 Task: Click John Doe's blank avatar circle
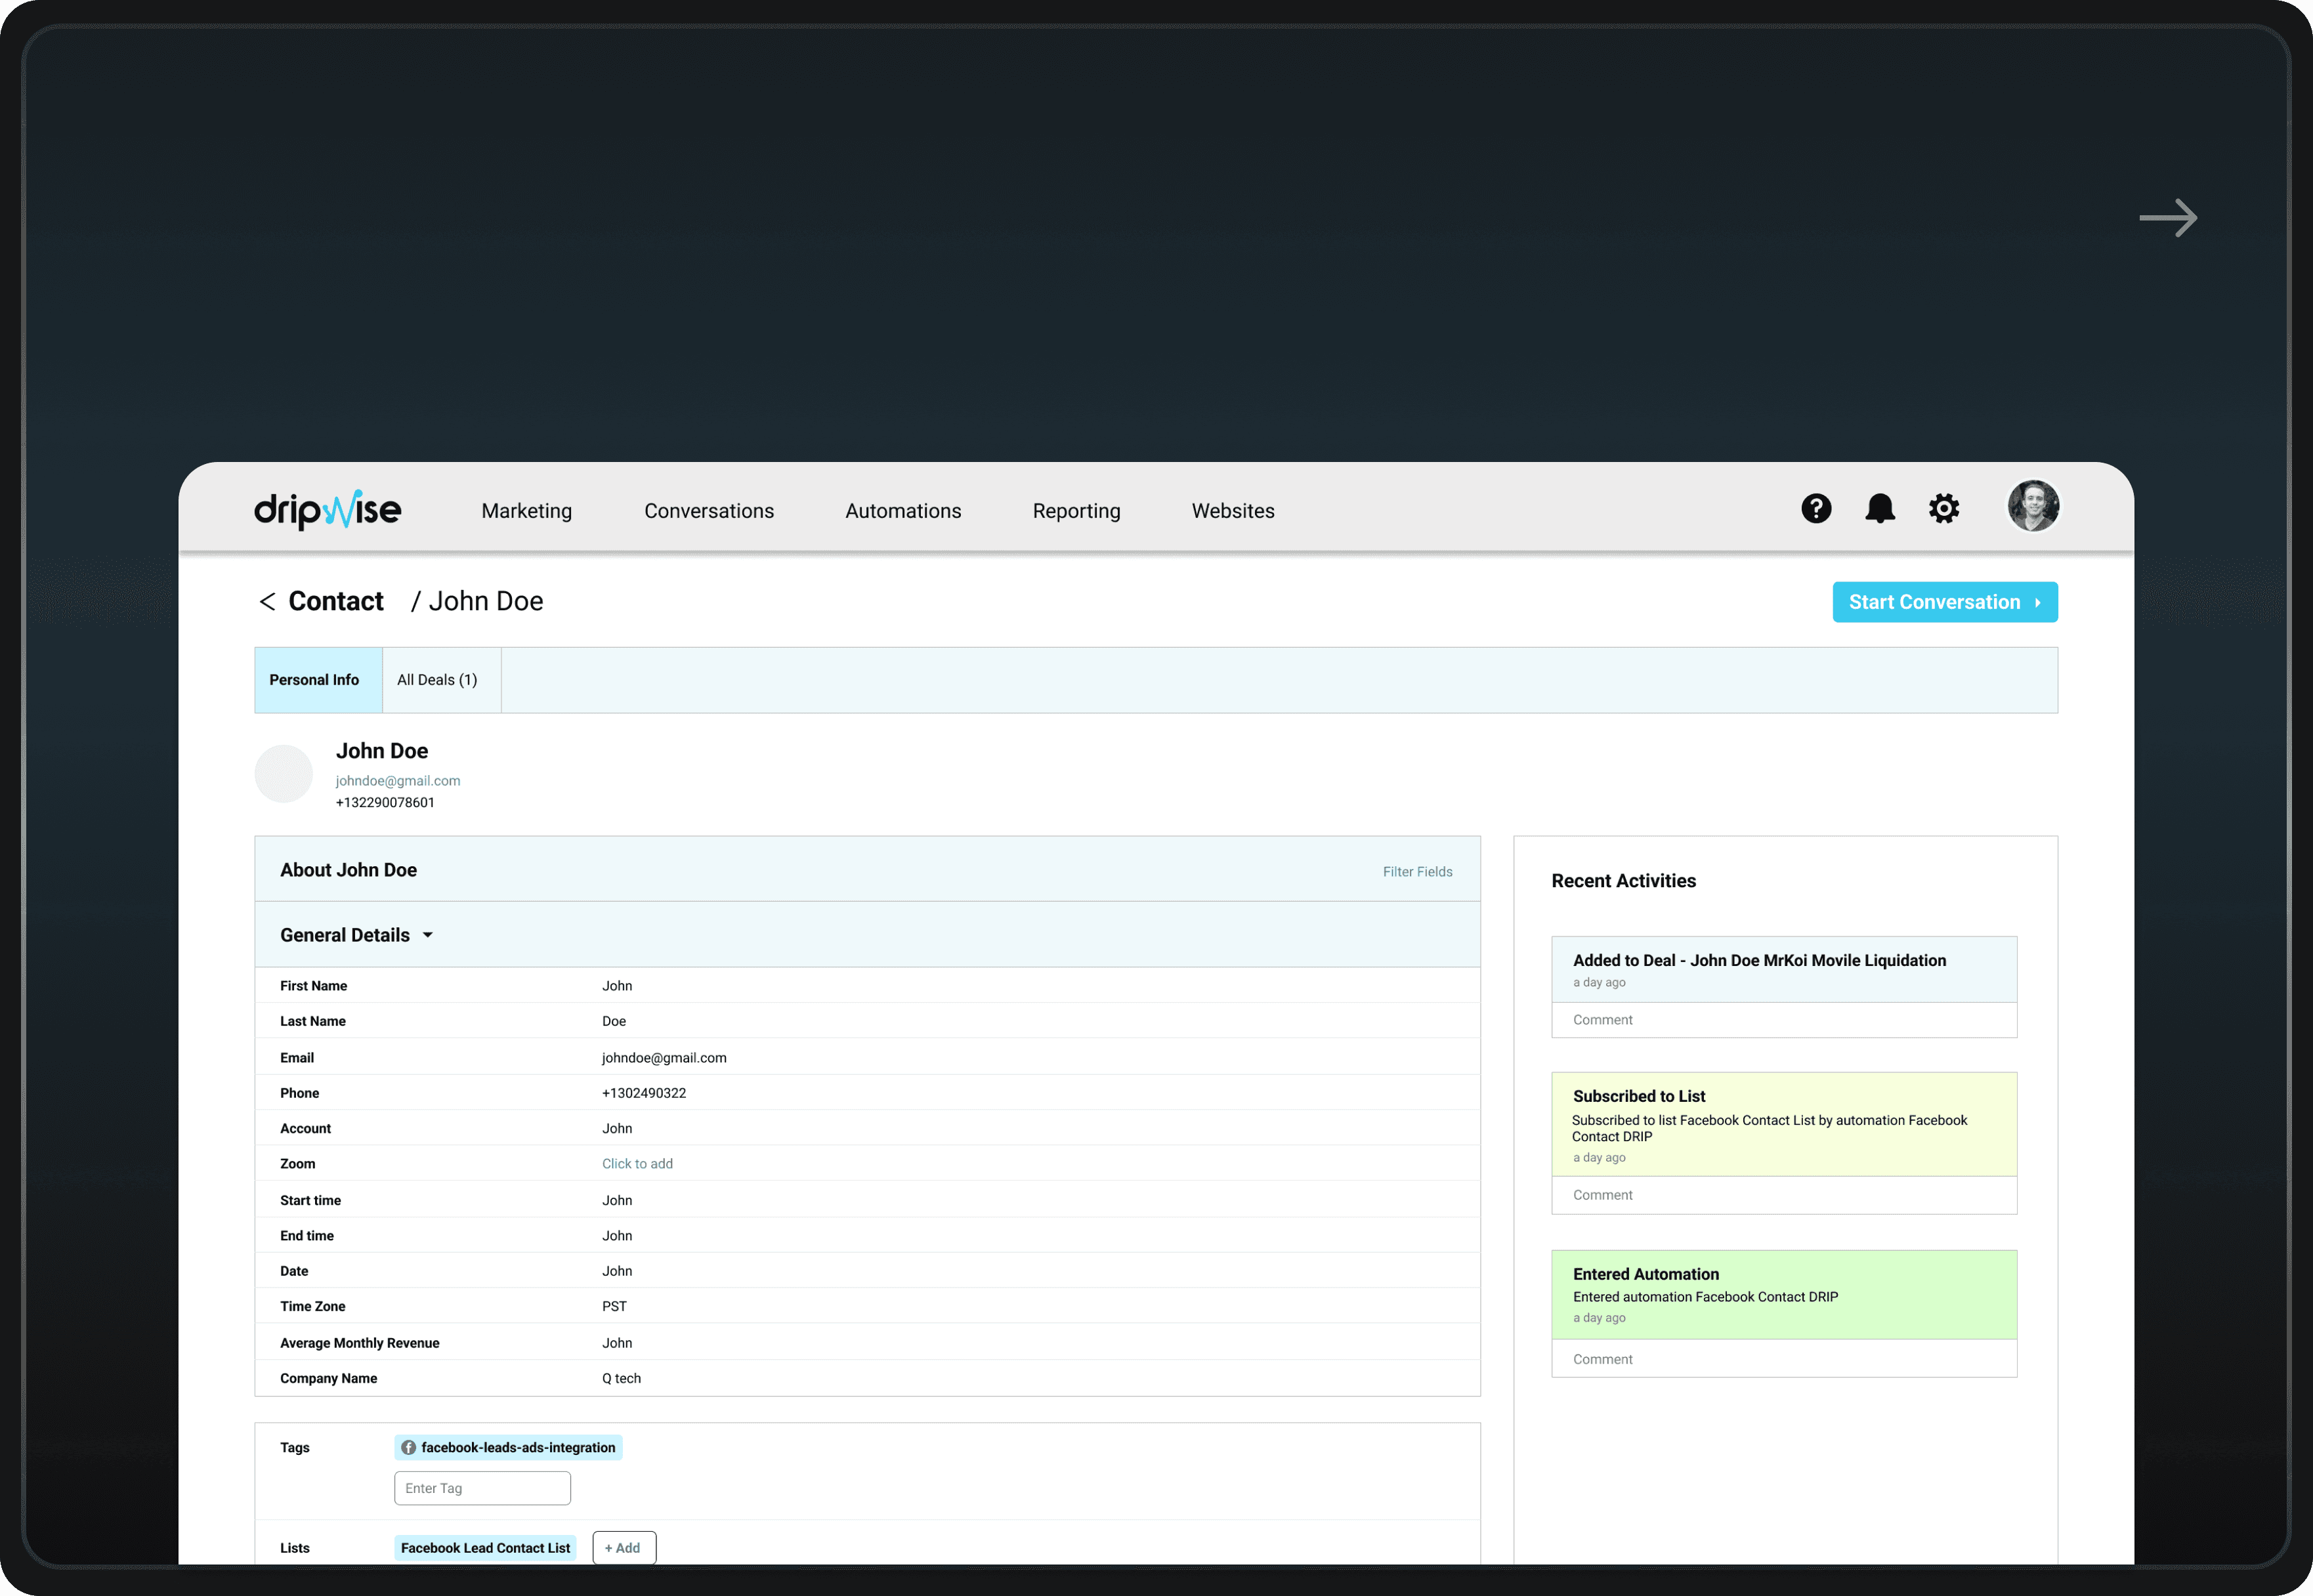pyautogui.click(x=284, y=774)
